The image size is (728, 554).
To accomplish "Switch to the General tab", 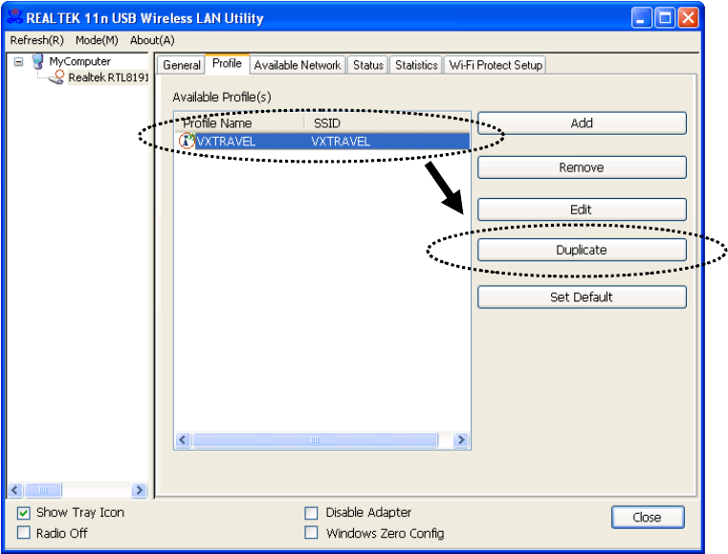I will 182,65.
